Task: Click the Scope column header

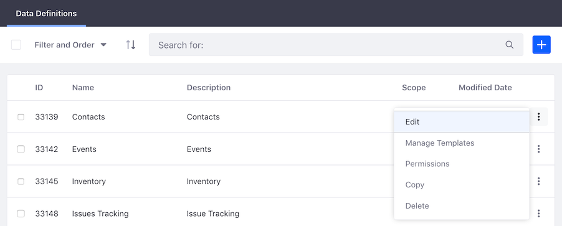Action: (x=414, y=87)
